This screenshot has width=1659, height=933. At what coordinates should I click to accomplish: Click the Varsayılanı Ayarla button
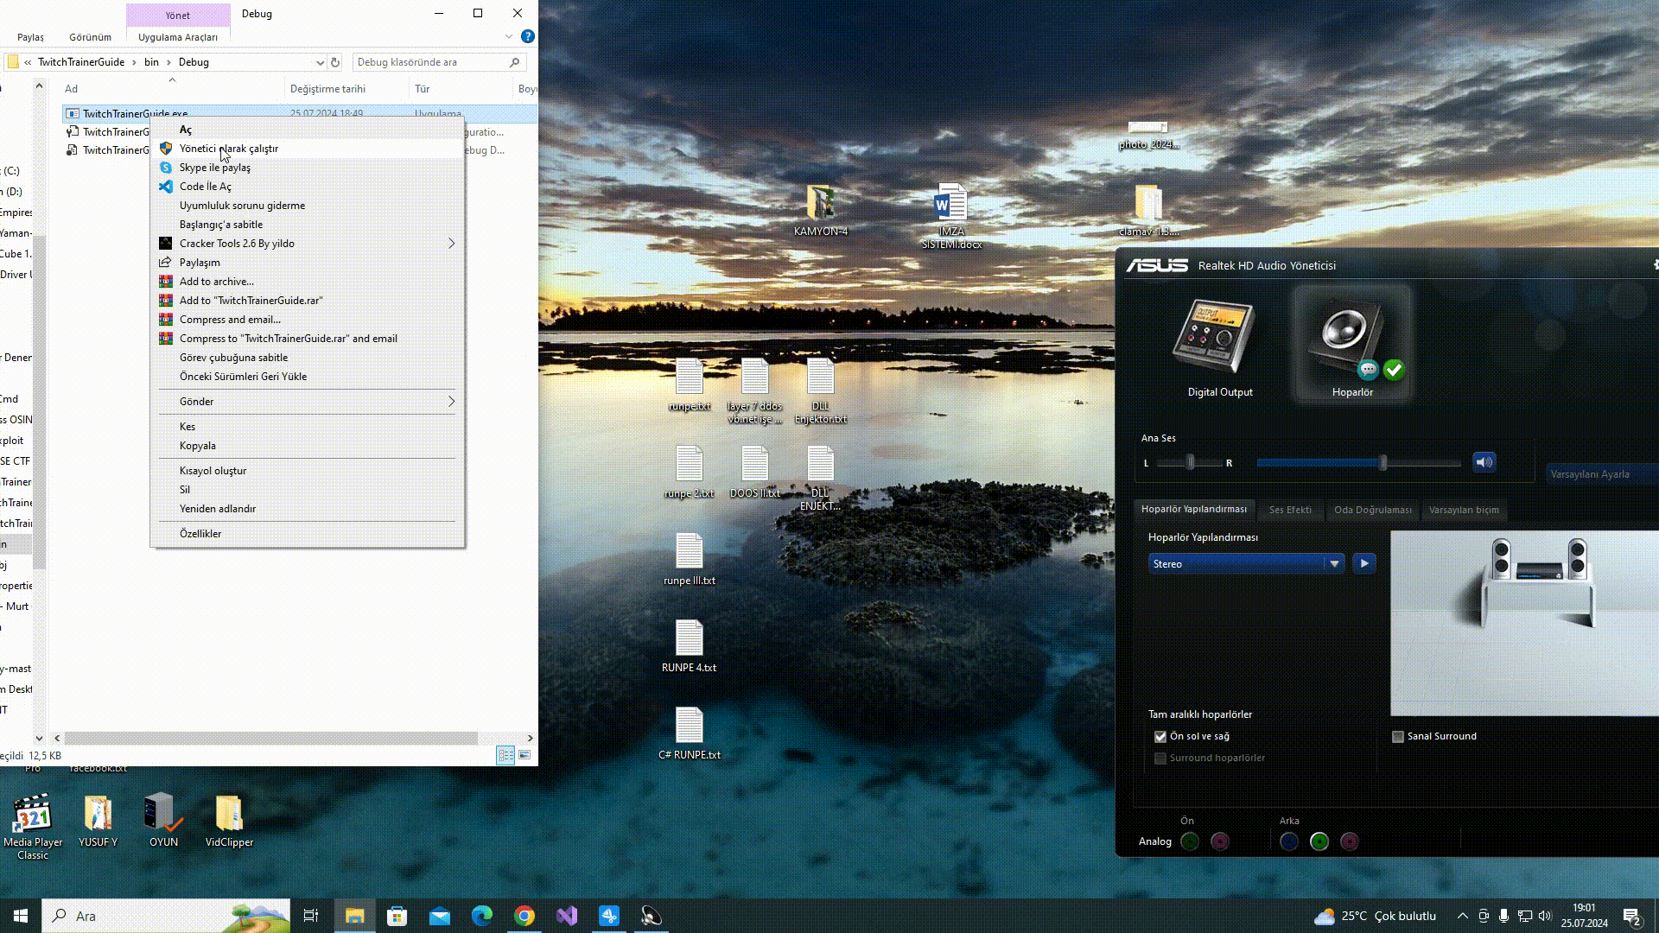click(x=1600, y=474)
